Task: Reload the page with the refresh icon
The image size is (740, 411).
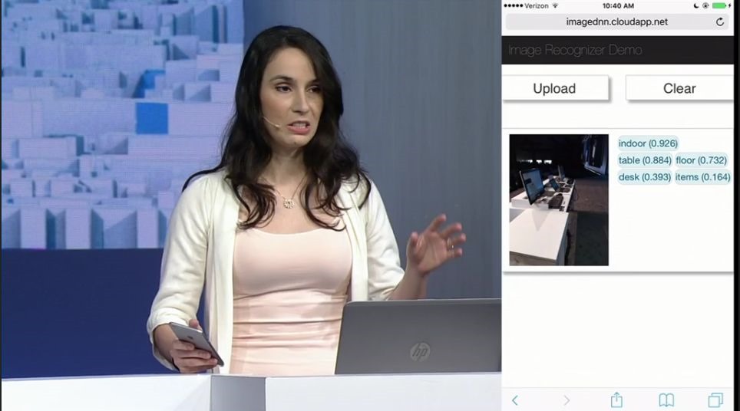Action: (x=720, y=21)
